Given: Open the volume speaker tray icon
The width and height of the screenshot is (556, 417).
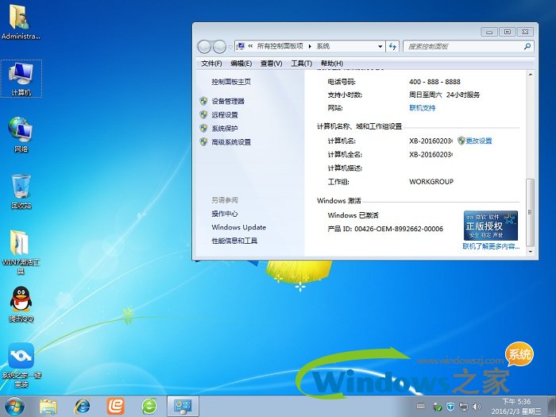Looking at the screenshot, I should (x=477, y=407).
